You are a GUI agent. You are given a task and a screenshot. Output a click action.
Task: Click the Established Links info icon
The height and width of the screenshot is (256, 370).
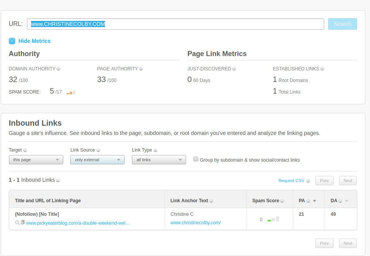pos(322,69)
